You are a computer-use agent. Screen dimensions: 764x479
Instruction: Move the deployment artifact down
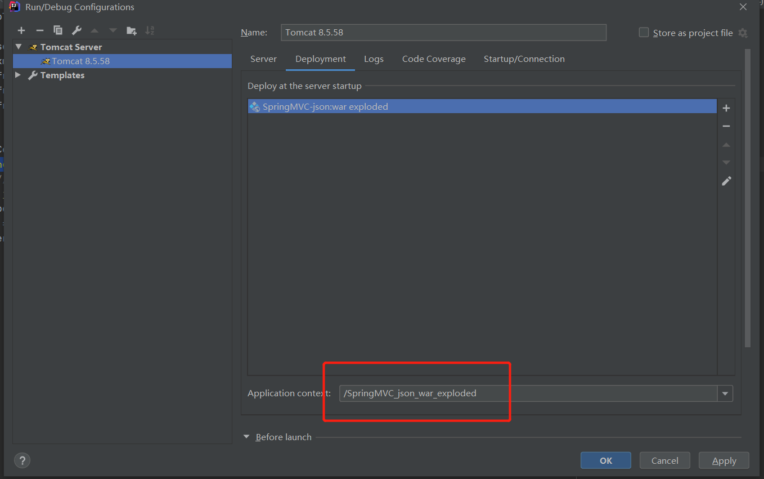point(726,163)
